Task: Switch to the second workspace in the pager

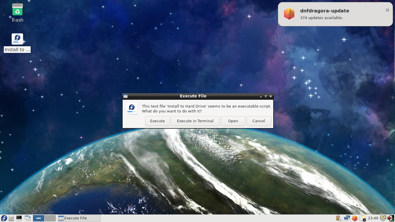Action: [50, 218]
